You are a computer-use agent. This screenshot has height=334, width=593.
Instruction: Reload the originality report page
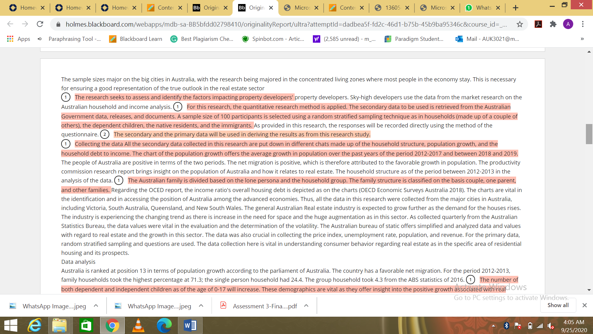(40, 24)
